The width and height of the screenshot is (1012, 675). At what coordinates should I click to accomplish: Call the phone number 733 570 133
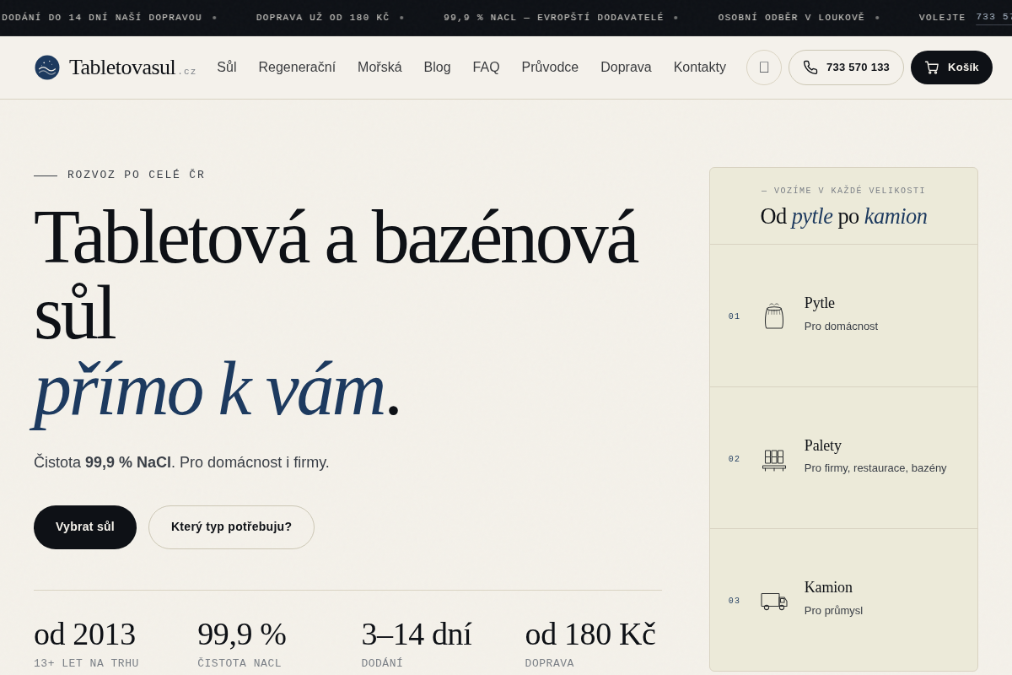tap(846, 67)
